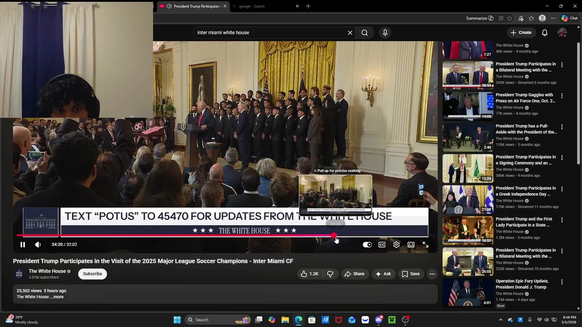Expand description with ...more

tap(57, 297)
